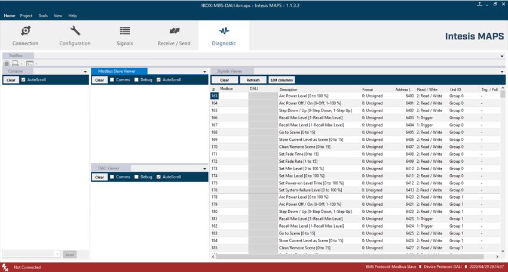
Task: Toggle AutoScroll in DALI Viewer
Action: pos(158,177)
